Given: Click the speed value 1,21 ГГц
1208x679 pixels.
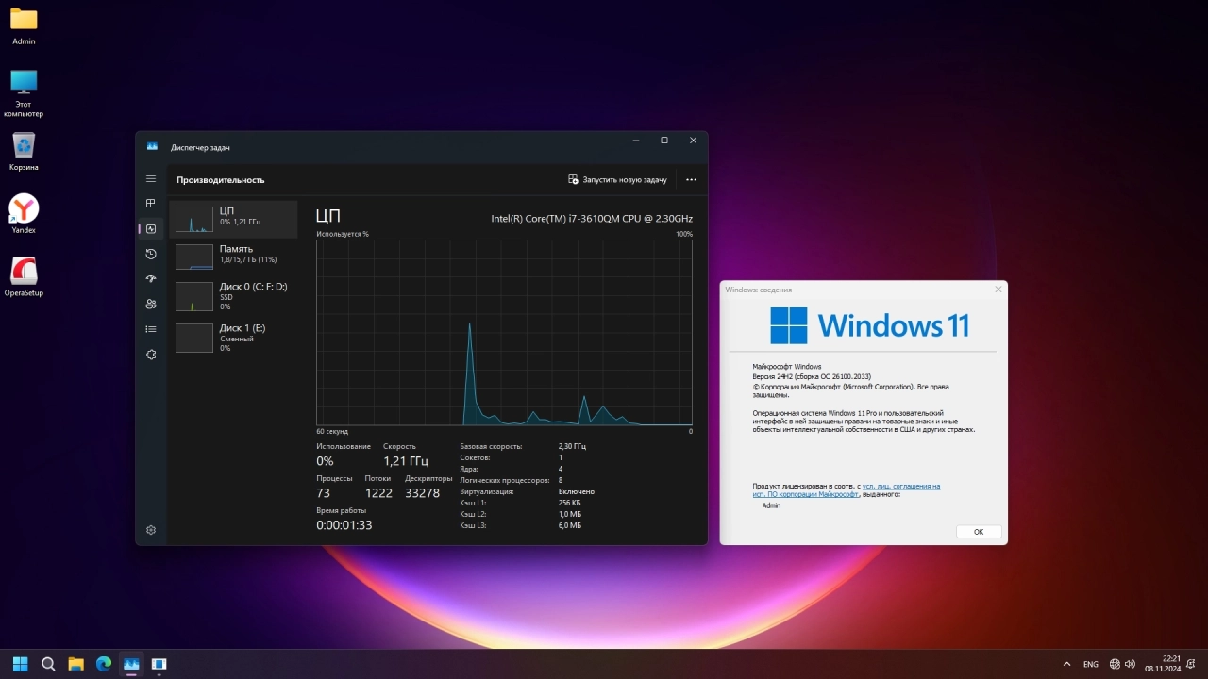Looking at the screenshot, I should [406, 461].
